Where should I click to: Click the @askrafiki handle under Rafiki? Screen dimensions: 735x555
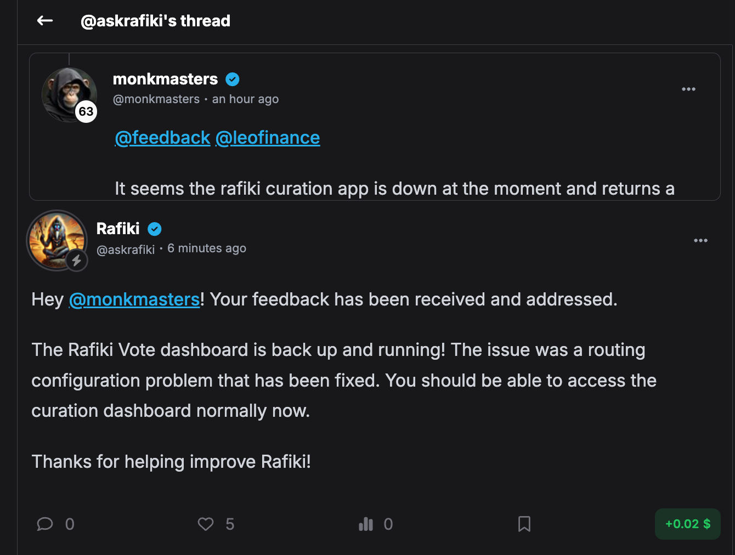coord(126,250)
